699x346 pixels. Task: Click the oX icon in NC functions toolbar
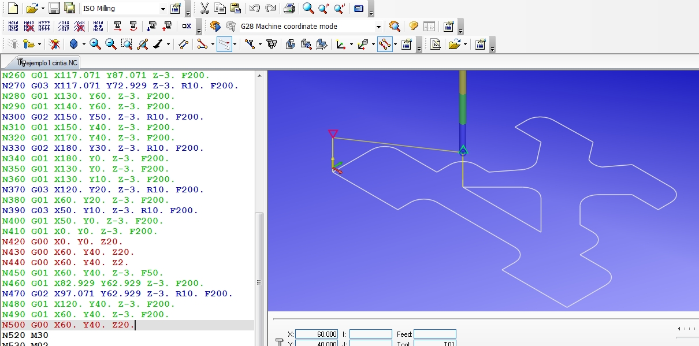pos(187,26)
